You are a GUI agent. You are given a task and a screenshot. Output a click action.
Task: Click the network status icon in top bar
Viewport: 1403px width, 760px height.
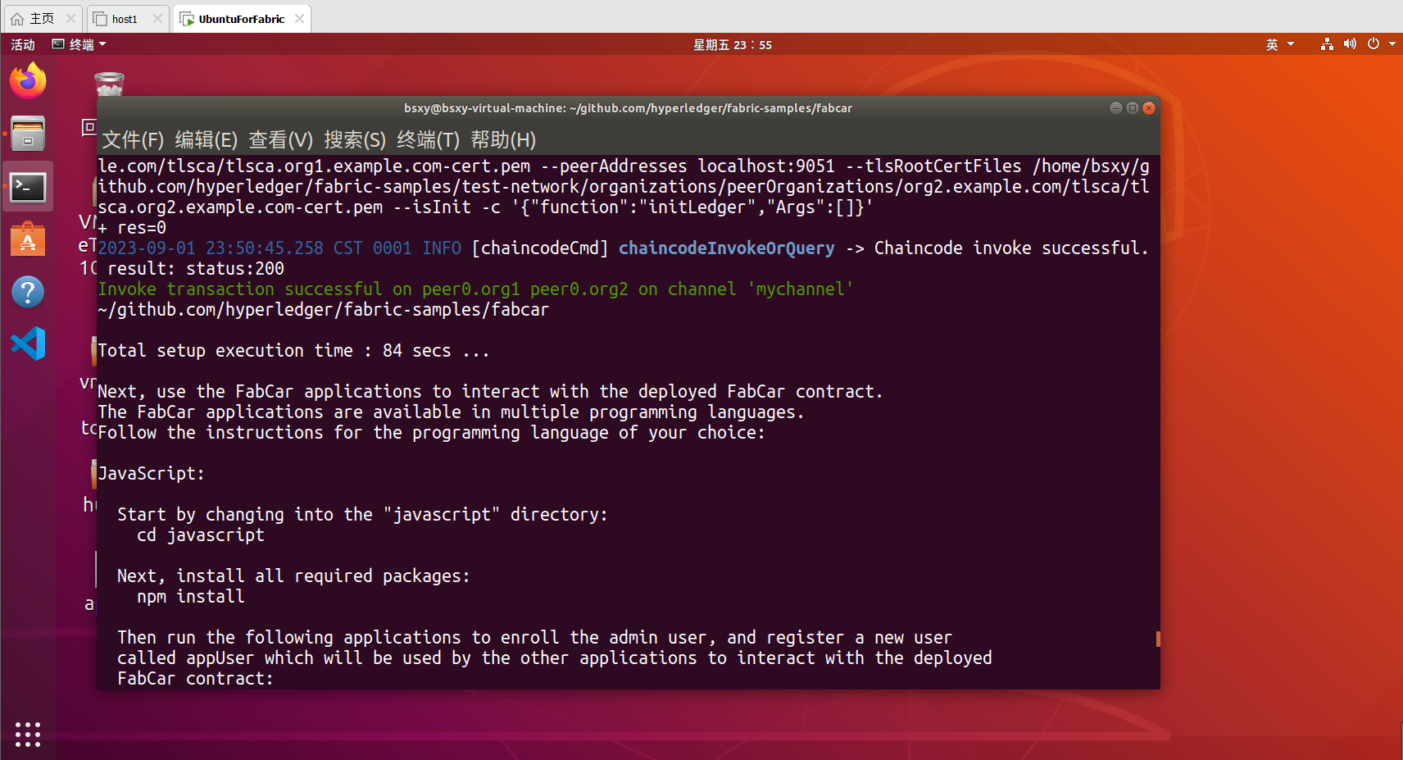point(1327,44)
